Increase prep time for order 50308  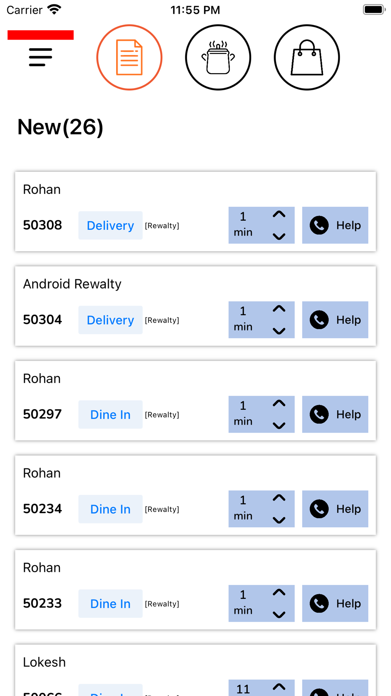279,215
